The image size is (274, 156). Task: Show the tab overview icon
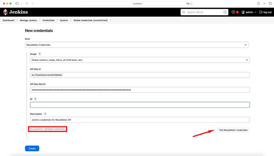click(270, 4)
